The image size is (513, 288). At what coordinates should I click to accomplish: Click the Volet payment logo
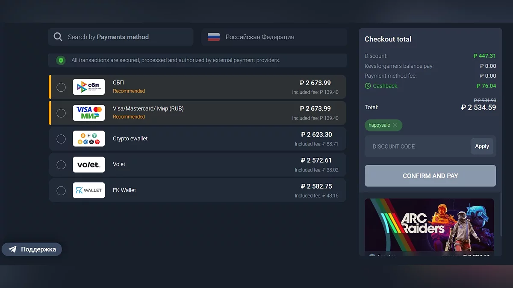[x=88, y=164]
